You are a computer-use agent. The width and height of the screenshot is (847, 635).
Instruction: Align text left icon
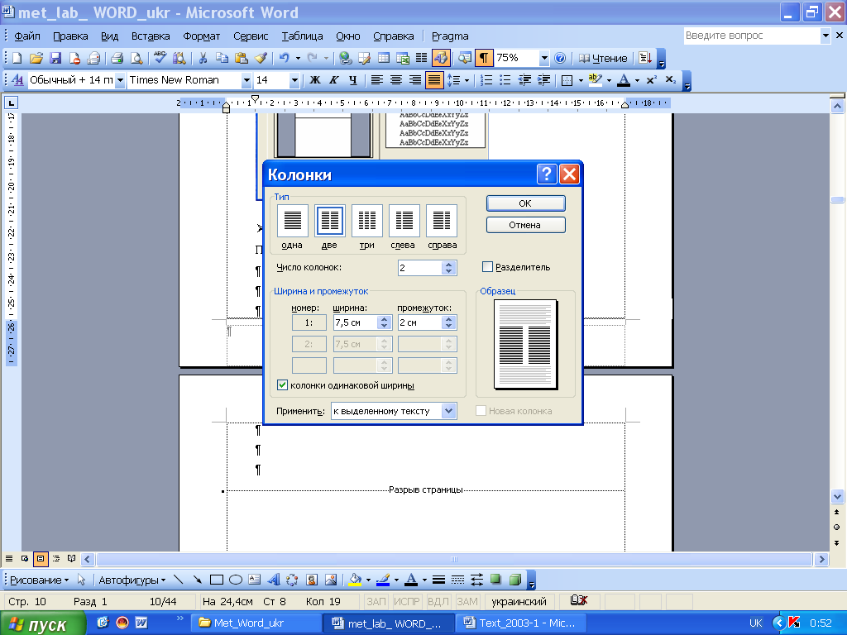(x=377, y=80)
